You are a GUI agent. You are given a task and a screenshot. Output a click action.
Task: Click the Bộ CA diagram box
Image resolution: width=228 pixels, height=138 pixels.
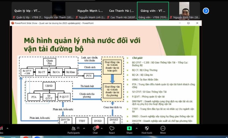pos(56,72)
